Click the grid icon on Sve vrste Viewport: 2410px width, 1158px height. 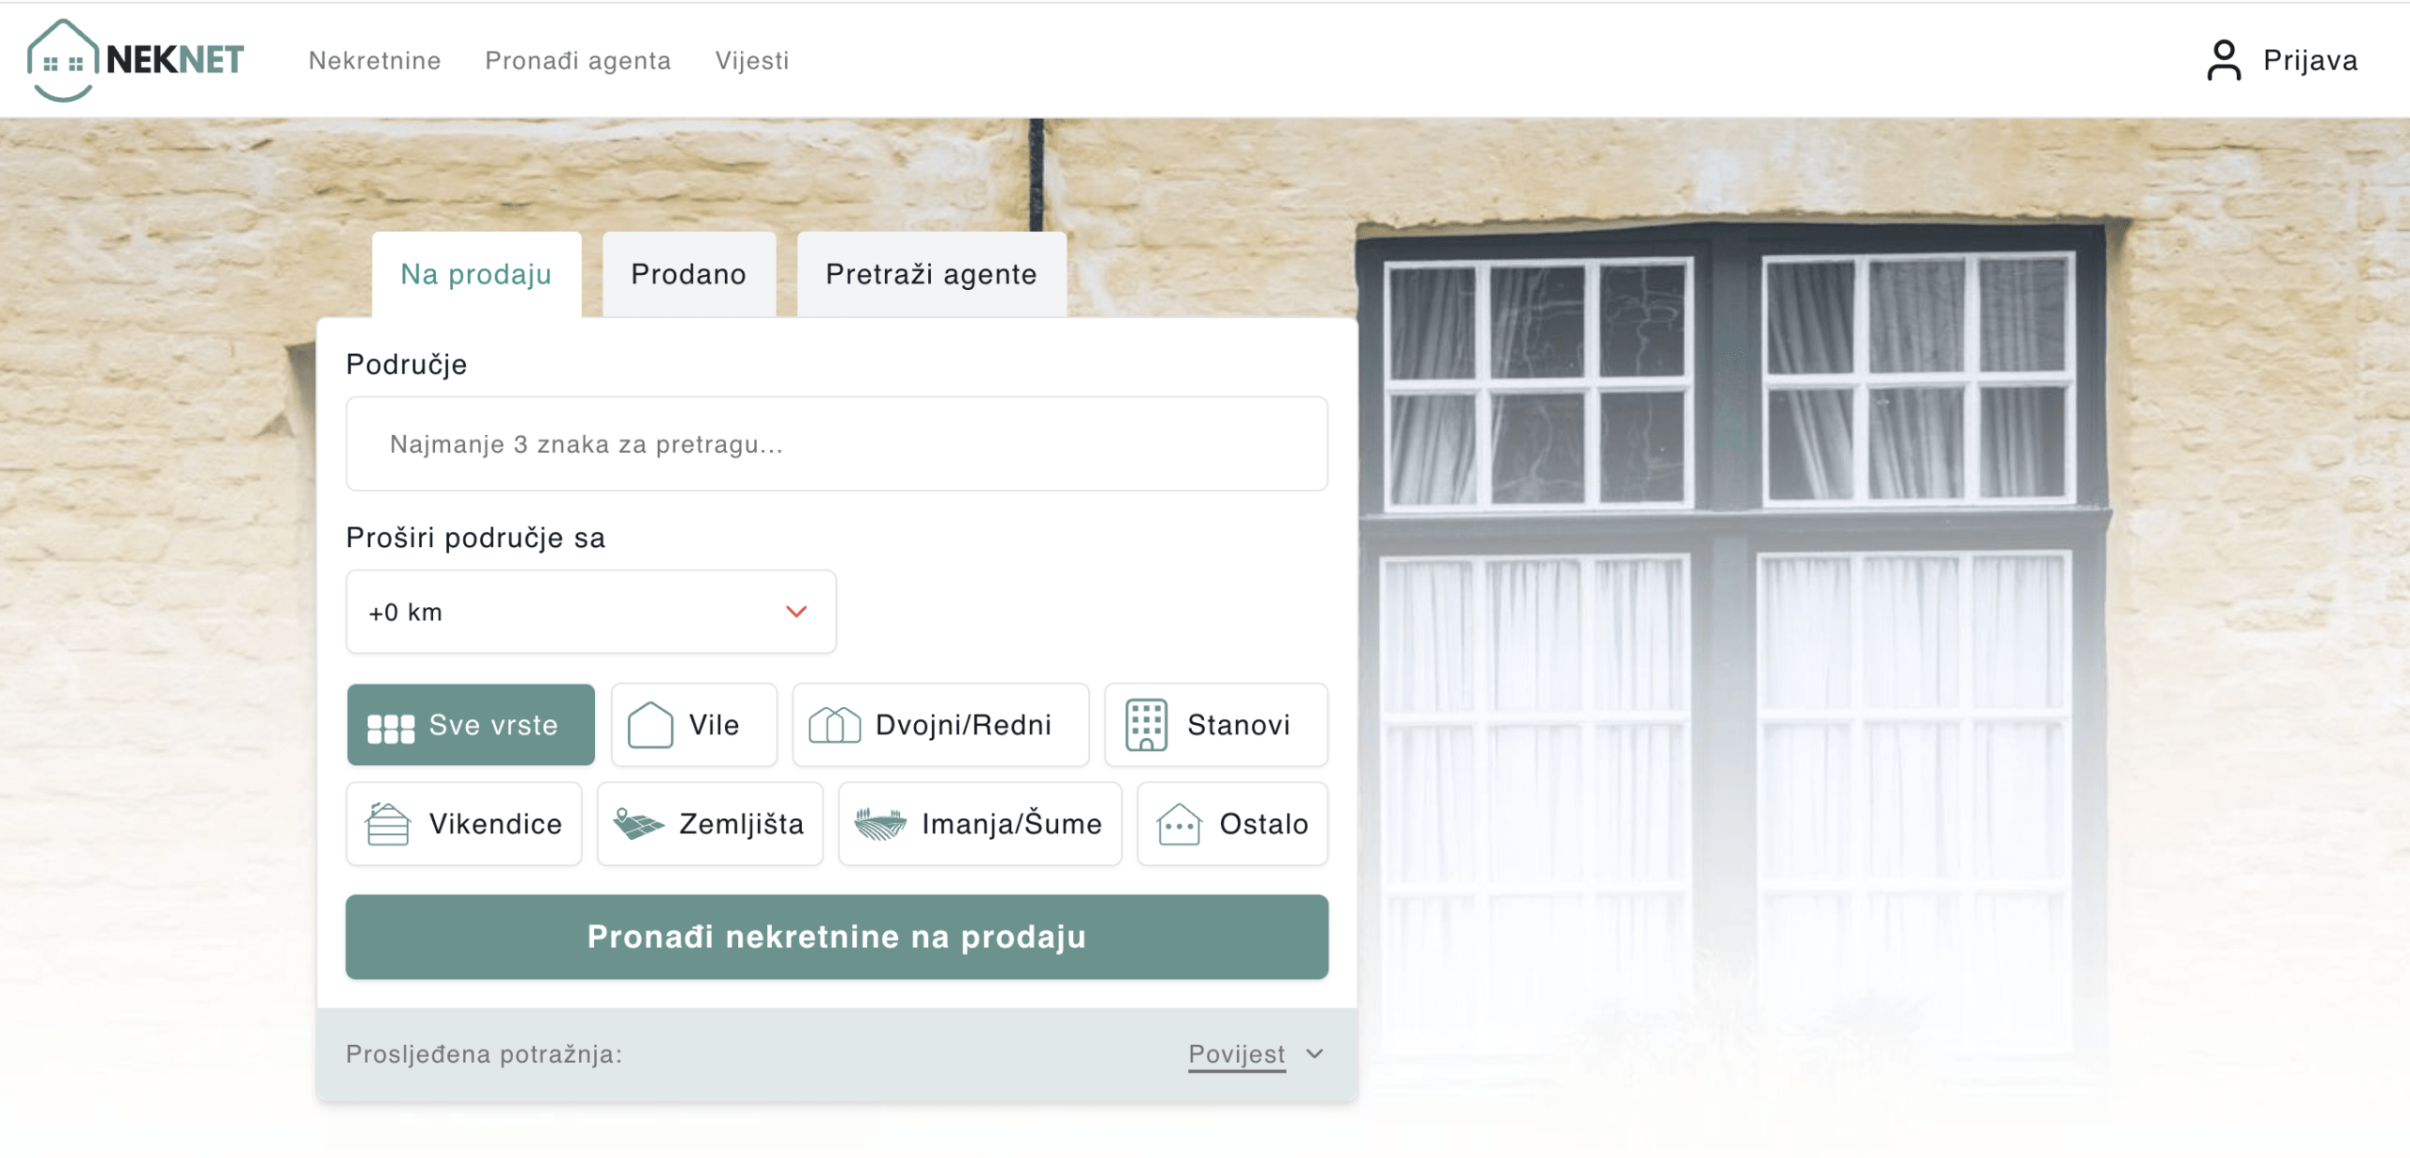click(x=391, y=728)
